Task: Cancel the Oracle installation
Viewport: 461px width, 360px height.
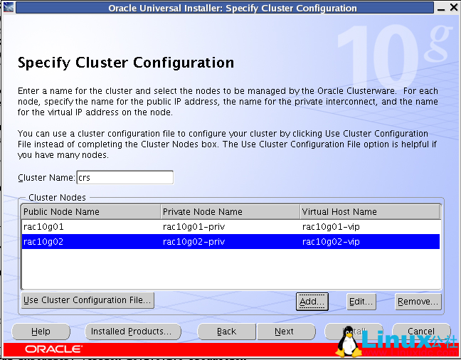Action: point(421,332)
